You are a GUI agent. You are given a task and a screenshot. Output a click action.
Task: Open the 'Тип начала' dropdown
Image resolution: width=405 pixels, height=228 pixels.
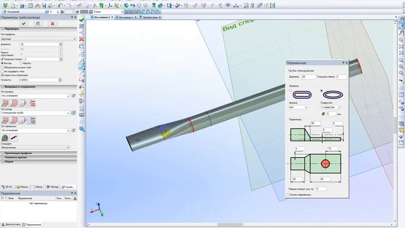tap(35, 96)
